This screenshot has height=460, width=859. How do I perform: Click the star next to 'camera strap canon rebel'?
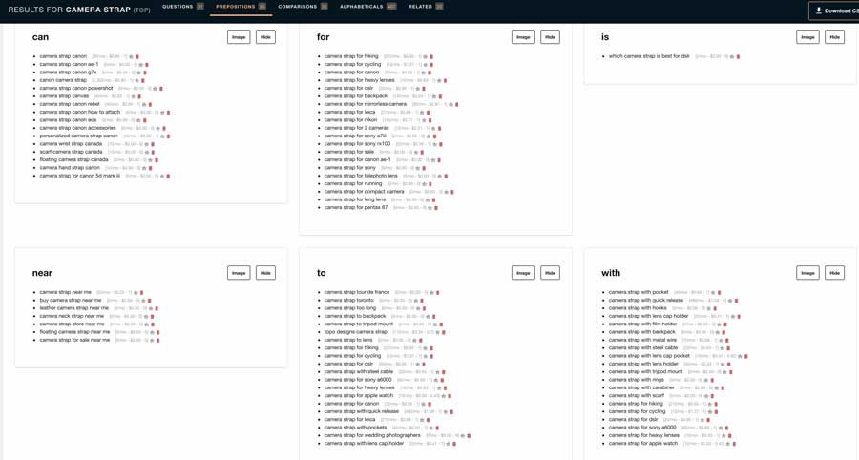point(144,104)
